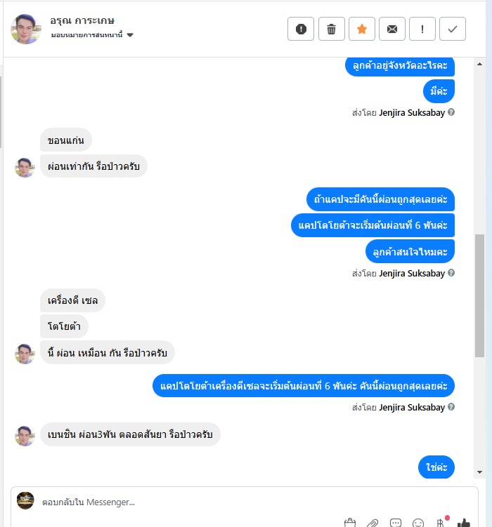Image resolution: width=492 pixels, height=527 pixels.
Task: Mark conversation done with checkmark button
Action: (x=453, y=29)
